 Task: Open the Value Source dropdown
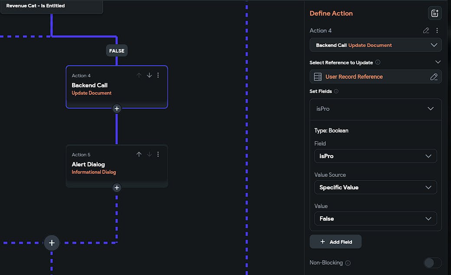point(376,187)
